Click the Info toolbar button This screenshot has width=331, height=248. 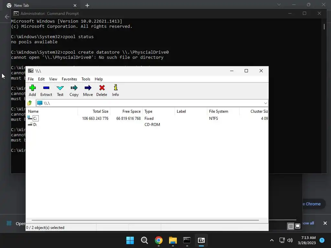click(x=115, y=91)
